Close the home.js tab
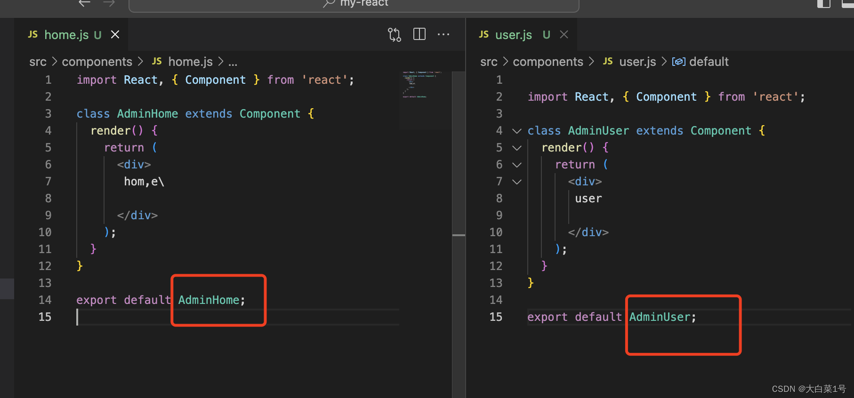 pyautogui.click(x=115, y=35)
